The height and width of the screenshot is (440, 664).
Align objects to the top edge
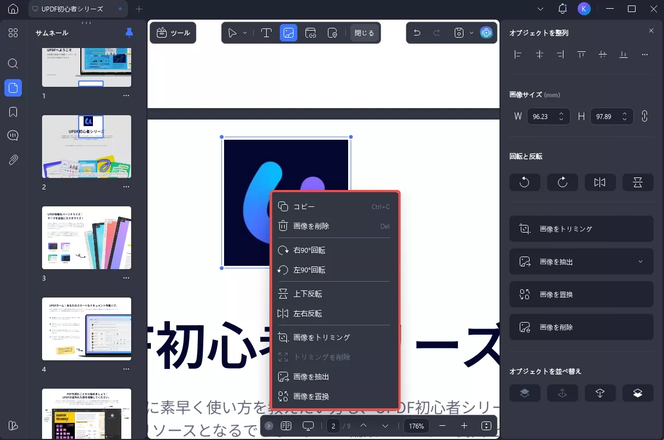[x=581, y=54]
